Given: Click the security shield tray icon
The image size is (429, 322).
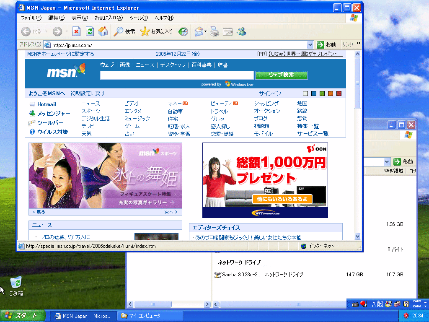Looking at the screenshot, I should 406,316.
